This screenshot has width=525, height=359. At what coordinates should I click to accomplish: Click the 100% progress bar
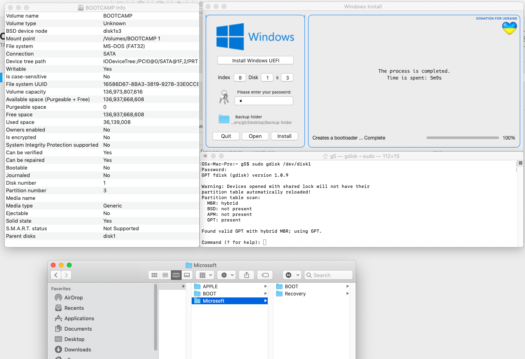463,138
